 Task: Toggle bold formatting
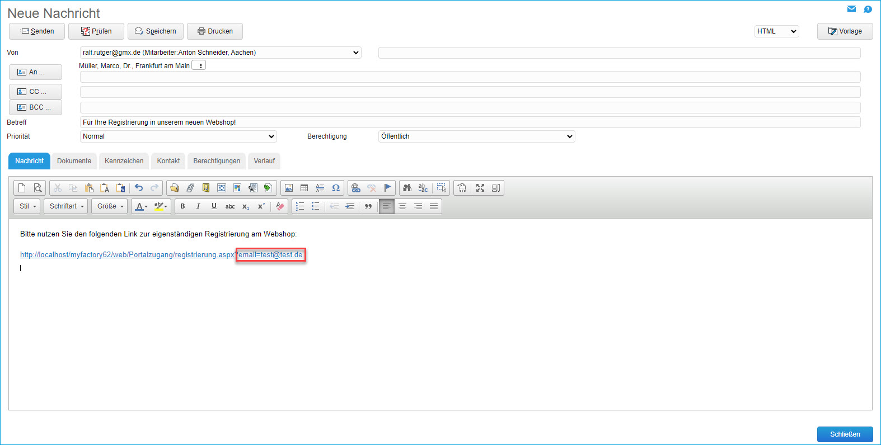point(182,206)
